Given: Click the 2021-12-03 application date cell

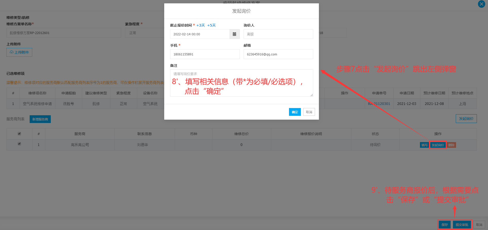Looking at the screenshot, I should pyautogui.click(x=407, y=104).
